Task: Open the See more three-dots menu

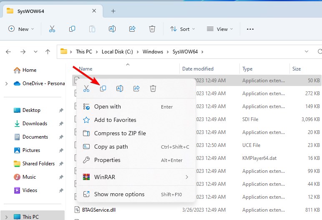Action: coord(250,29)
